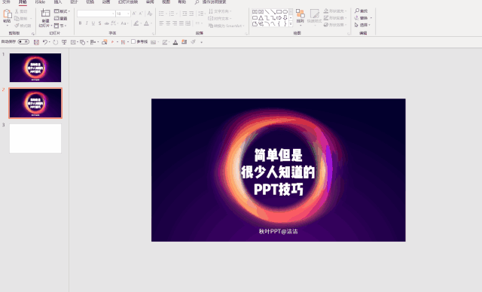
Task: Open the Change Case Aa dropdown
Action: pos(124,23)
